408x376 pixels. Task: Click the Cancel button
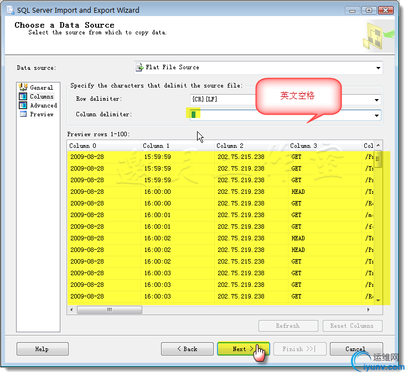pos(356,349)
